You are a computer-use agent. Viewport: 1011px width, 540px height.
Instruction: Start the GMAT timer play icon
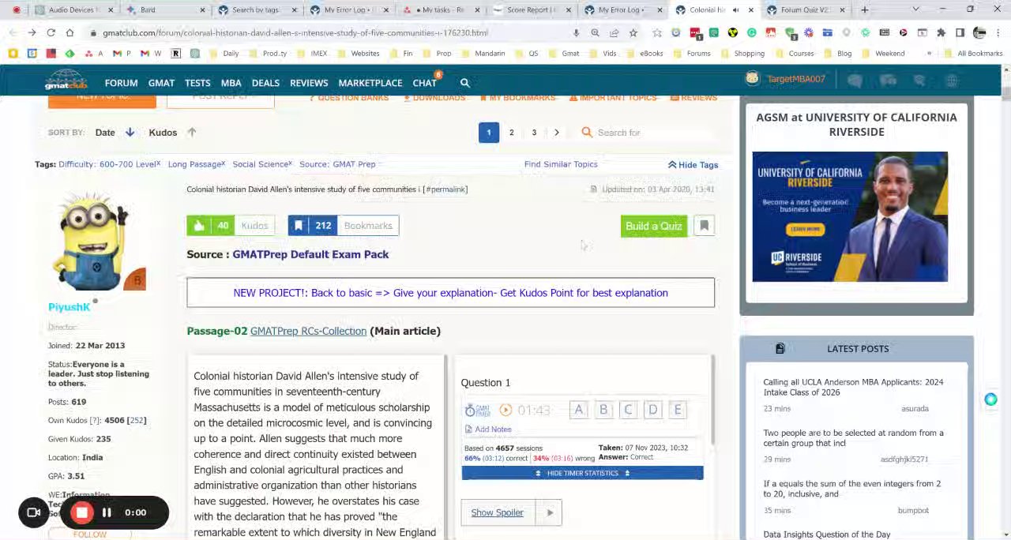coord(505,410)
